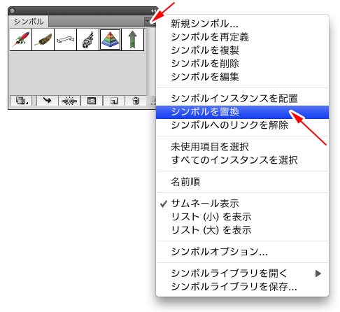The image size is (340, 312).
Task: Click the Symbol Libraries menu icon
Action: [x=22, y=101]
